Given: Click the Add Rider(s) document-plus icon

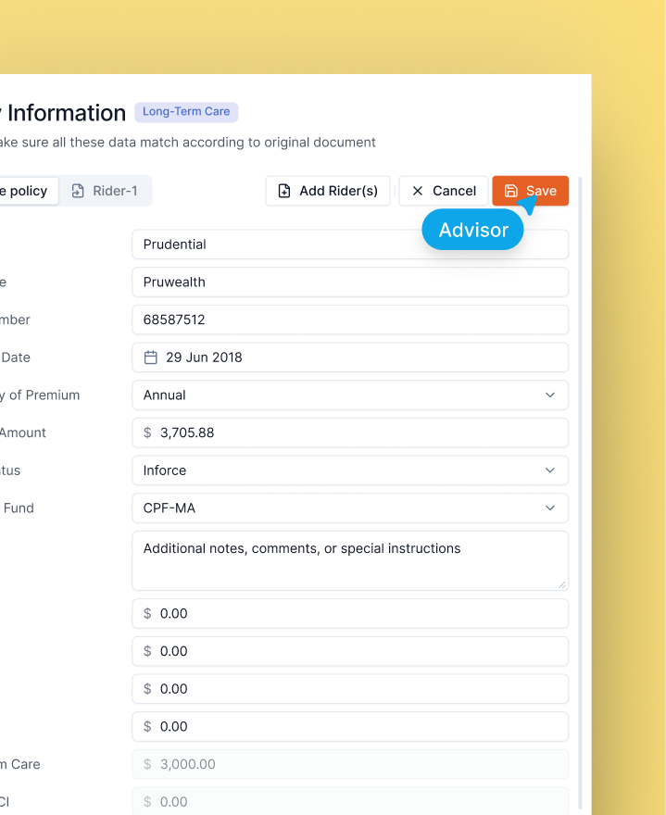Looking at the screenshot, I should pos(284,191).
